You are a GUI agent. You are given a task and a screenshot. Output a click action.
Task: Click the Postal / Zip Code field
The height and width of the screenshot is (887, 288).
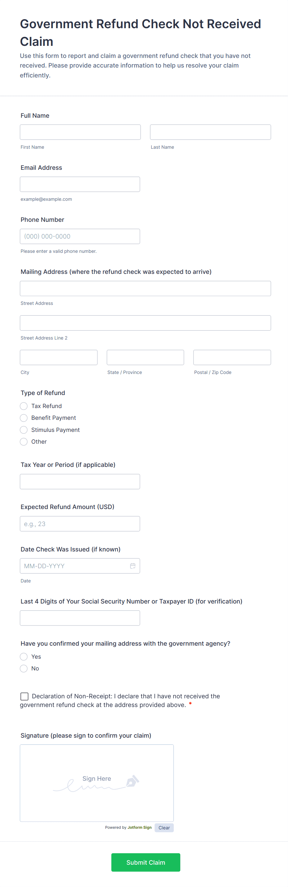point(232,358)
